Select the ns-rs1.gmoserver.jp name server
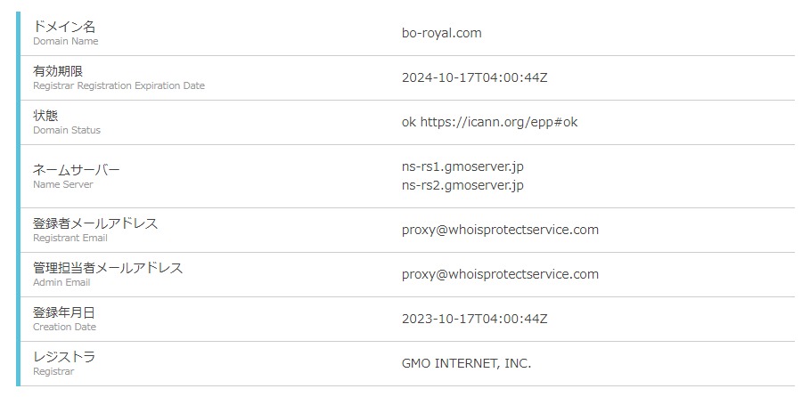The image size is (810, 397). (x=462, y=166)
